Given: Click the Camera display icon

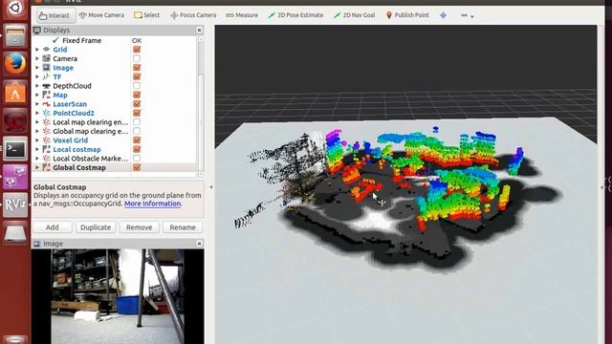Looking at the screenshot, I should tap(47, 58).
